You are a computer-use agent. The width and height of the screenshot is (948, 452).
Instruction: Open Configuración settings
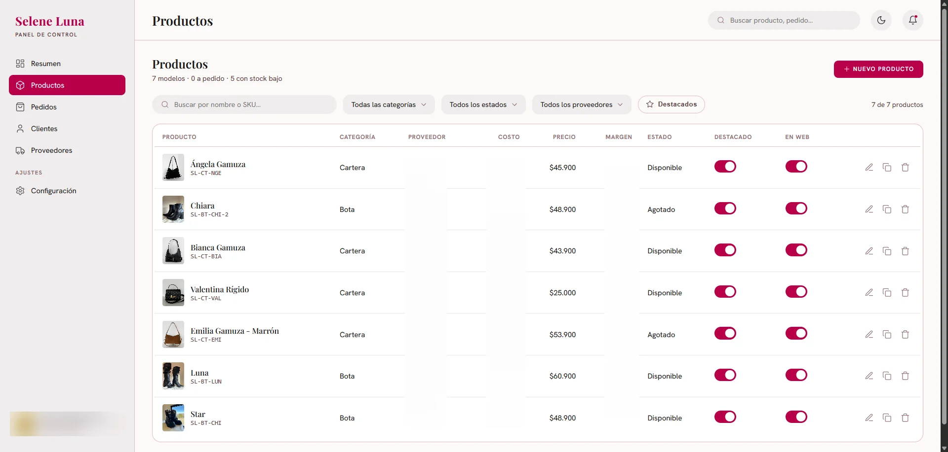[67, 191]
